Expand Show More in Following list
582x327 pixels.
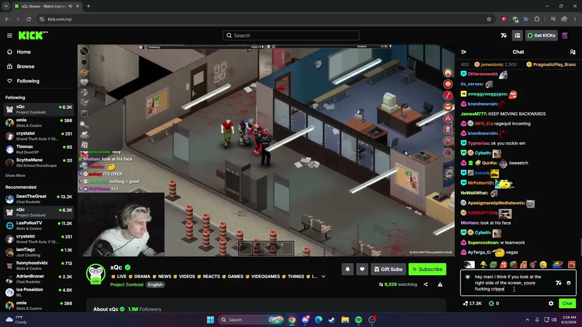pyautogui.click(x=15, y=175)
